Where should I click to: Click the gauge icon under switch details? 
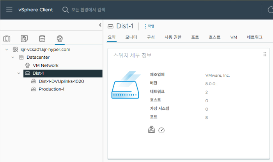pyautogui.click(x=161, y=130)
